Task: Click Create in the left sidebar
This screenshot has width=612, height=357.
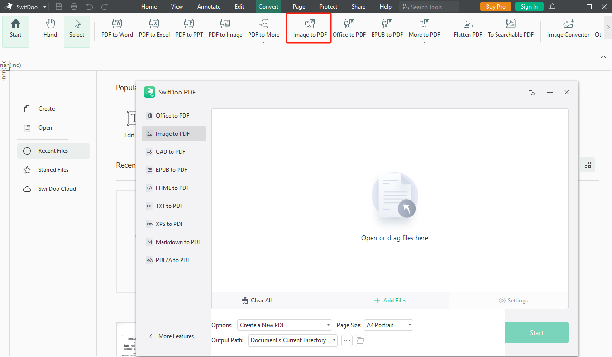Action: click(x=40, y=109)
